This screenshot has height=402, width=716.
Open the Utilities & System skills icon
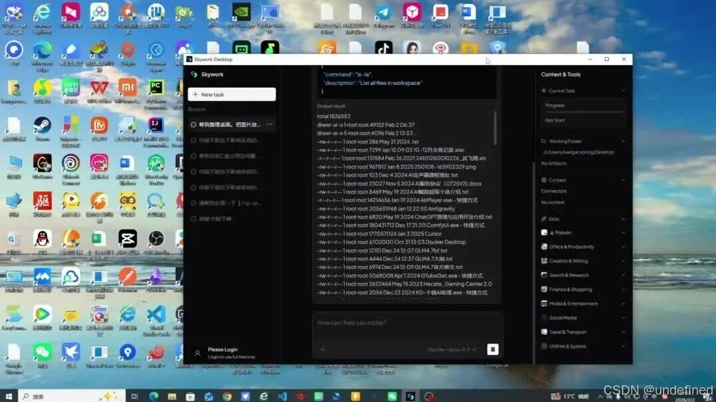pos(544,346)
